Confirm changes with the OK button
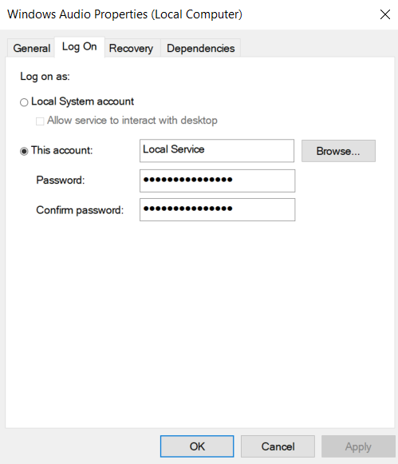The image size is (398, 464). tap(197, 446)
